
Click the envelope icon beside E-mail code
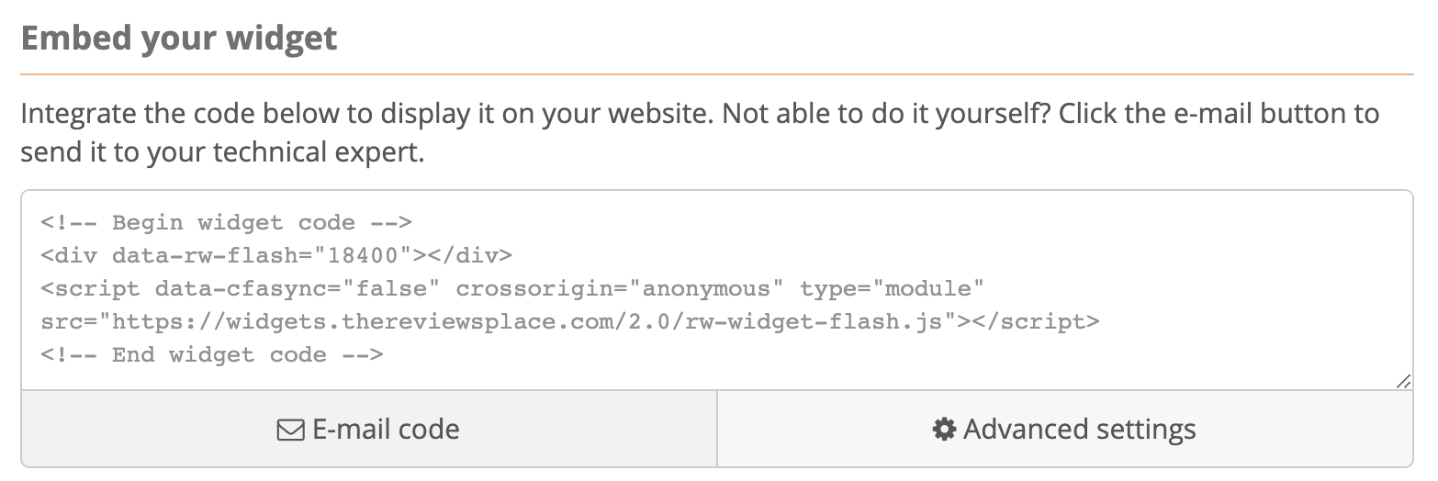click(x=291, y=430)
